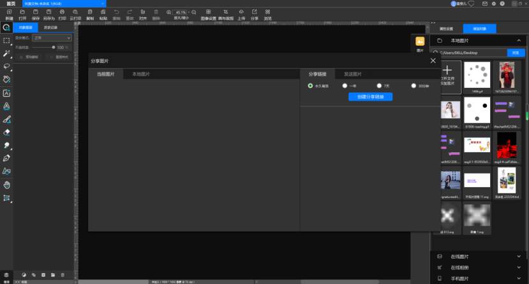Collapse the 本地图片 section chevron
The width and height of the screenshot is (529, 284).
pos(519,41)
